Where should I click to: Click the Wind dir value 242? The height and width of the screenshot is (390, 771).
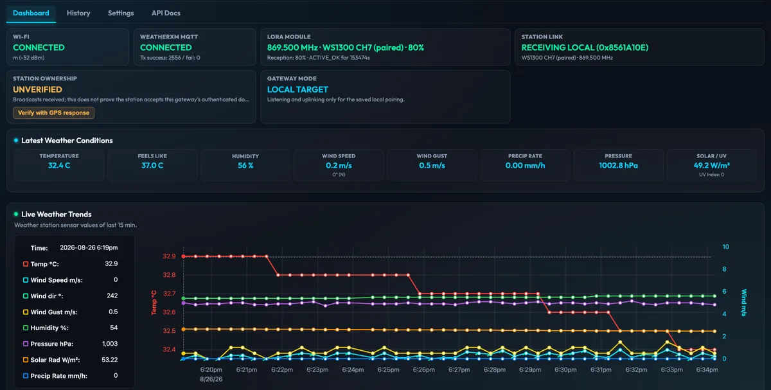click(112, 296)
